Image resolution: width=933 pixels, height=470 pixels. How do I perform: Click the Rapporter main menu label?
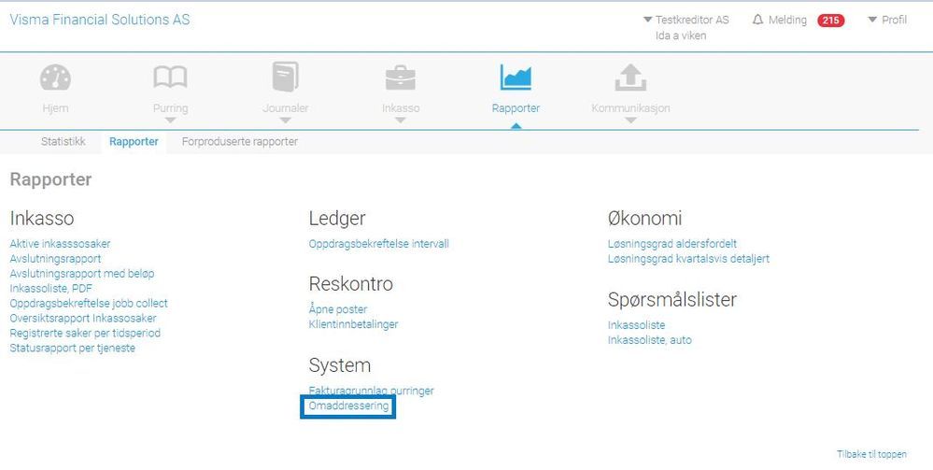516,108
